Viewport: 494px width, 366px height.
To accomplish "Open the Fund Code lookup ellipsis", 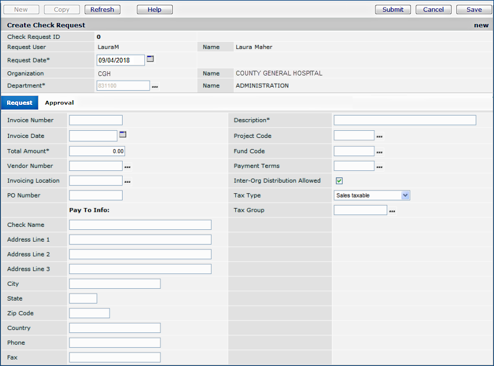I will pos(379,152).
